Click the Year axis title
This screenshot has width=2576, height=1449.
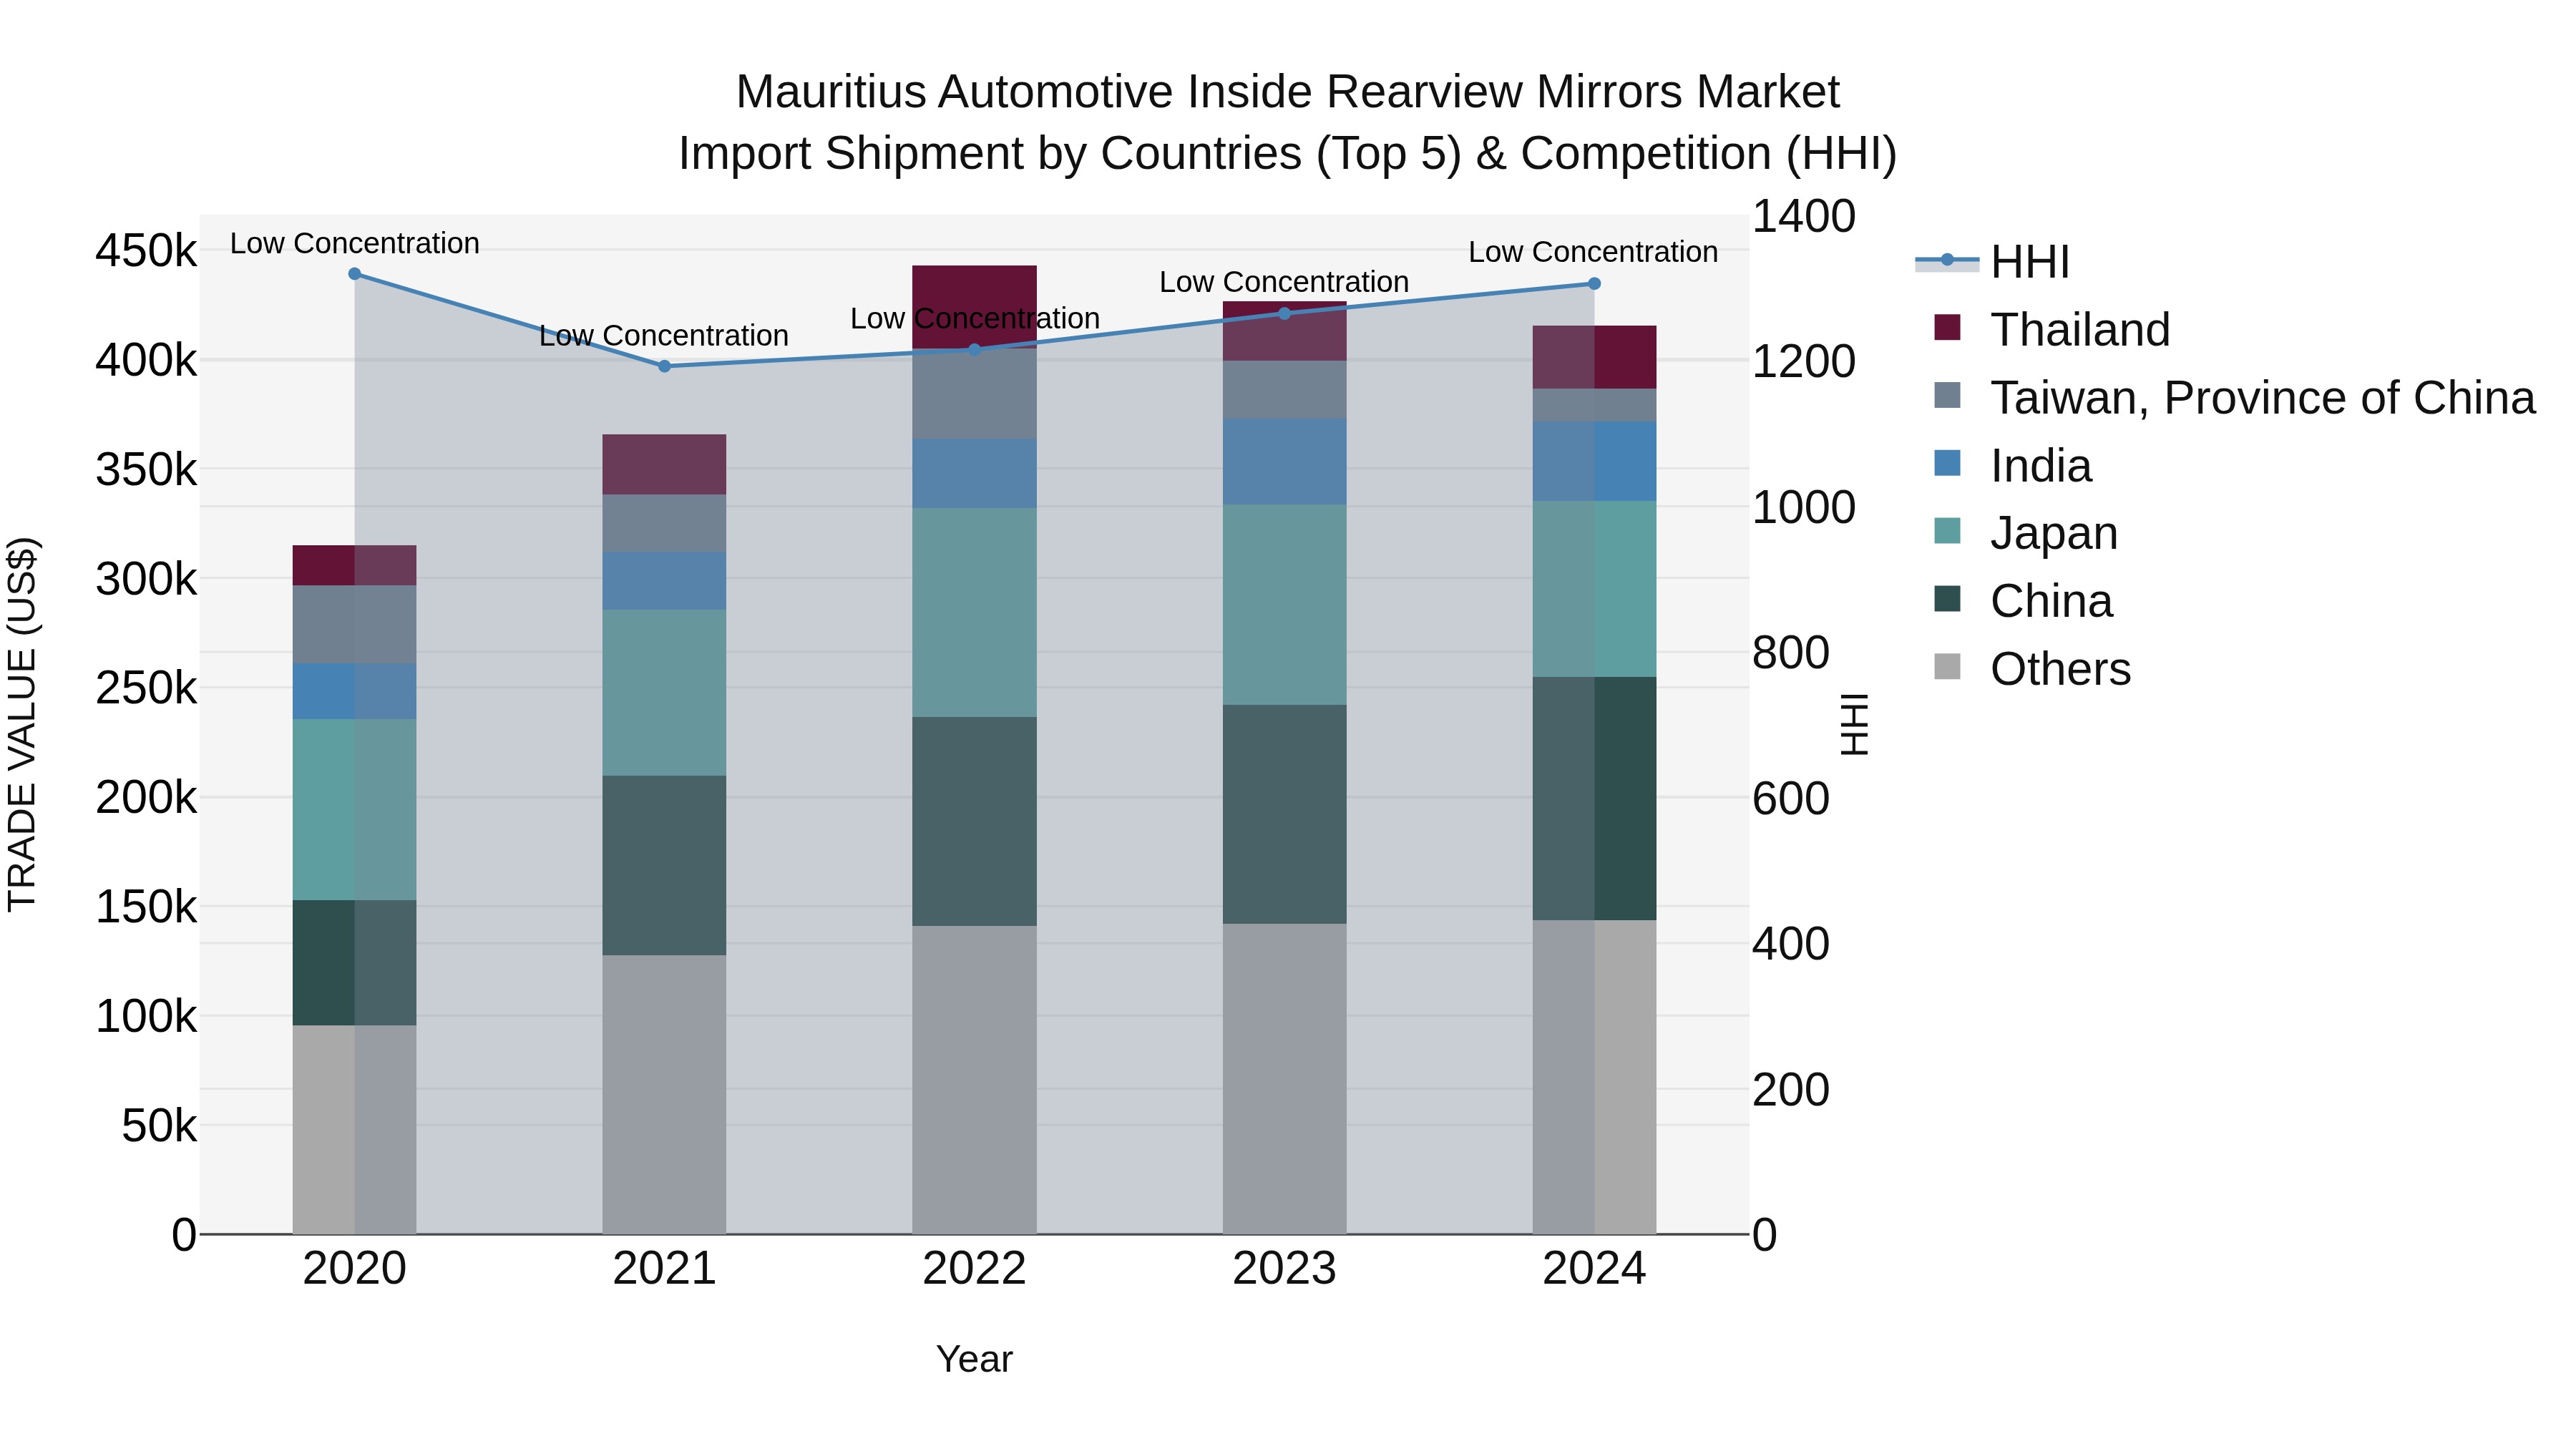point(975,1360)
